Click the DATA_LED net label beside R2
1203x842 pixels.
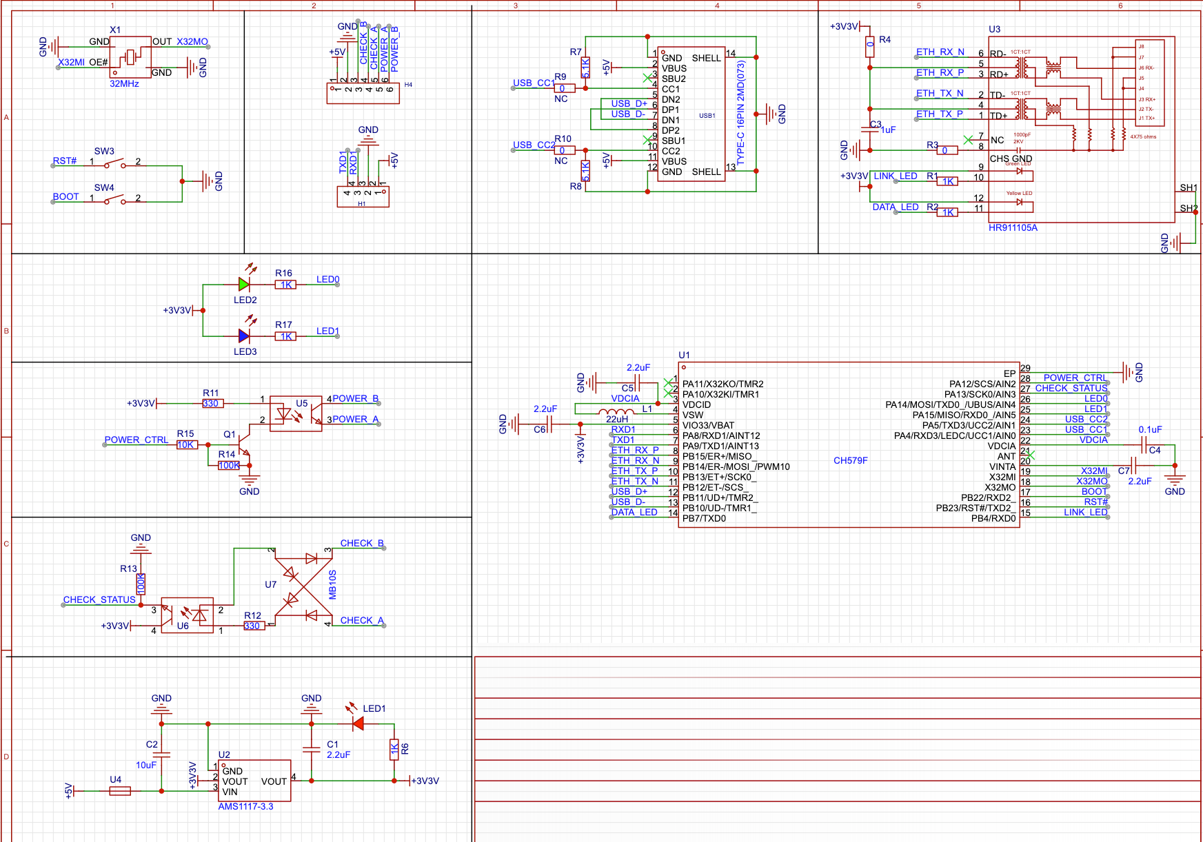[x=896, y=207]
